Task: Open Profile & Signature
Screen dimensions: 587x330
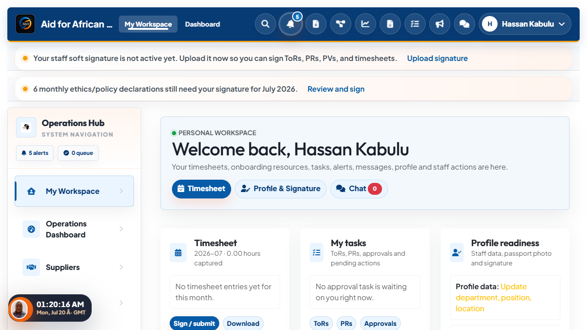Action: coord(281,189)
